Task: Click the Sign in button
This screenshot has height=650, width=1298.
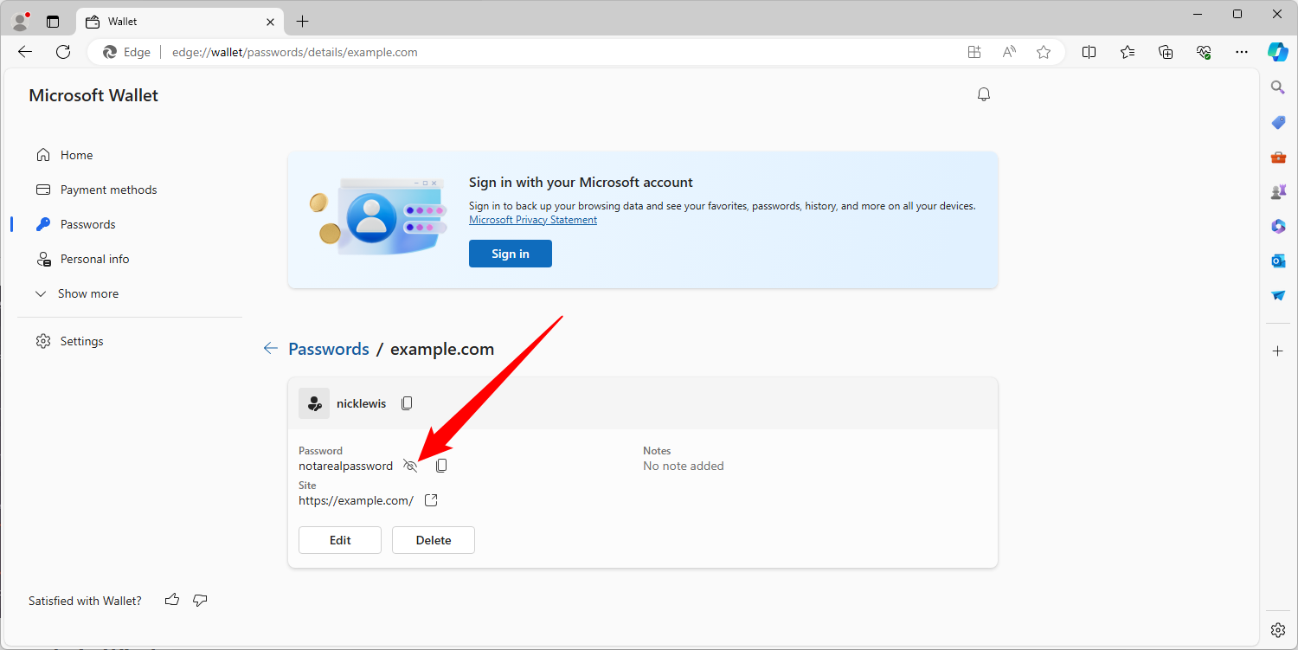Action: [510, 254]
